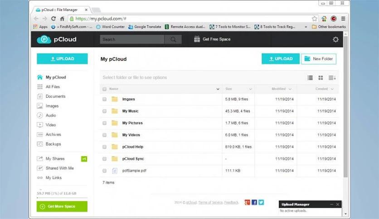Close the Upload Manager panel
The height and width of the screenshot is (219, 379).
click(x=338, y=205)
